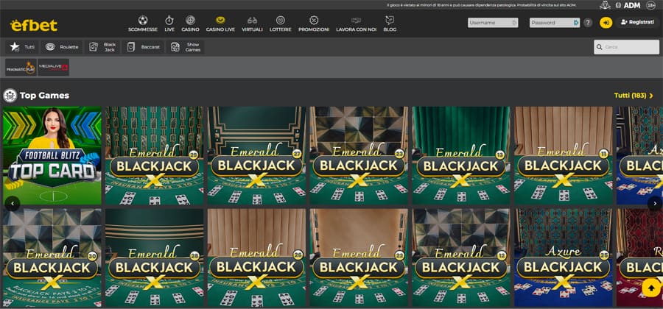Image resolution: width=663 pixels, height=309 pixels.
Task: Go to Promozioni page
Action: tap(314, 24)
